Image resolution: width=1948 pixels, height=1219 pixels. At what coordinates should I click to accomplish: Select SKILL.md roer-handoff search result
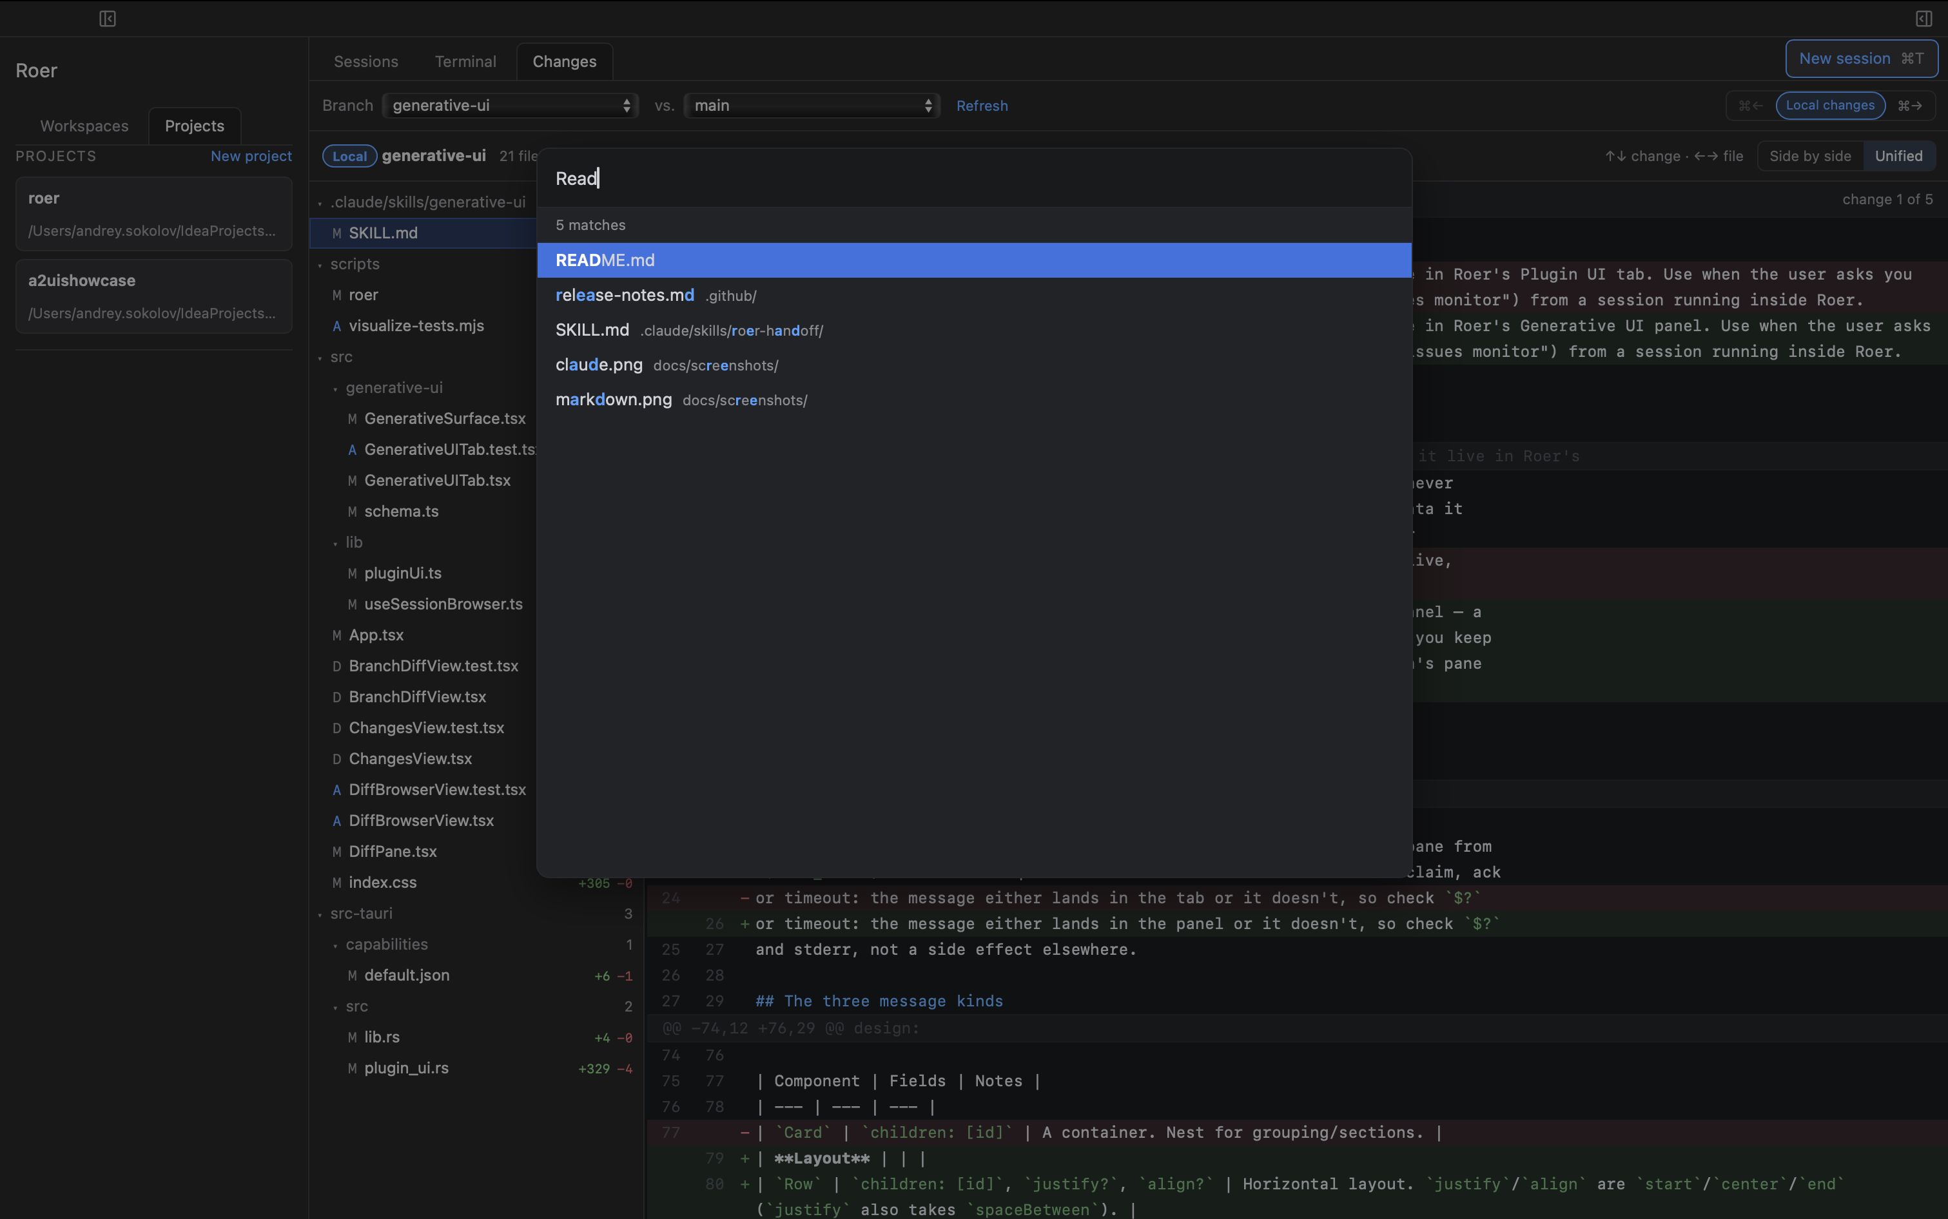975,330
